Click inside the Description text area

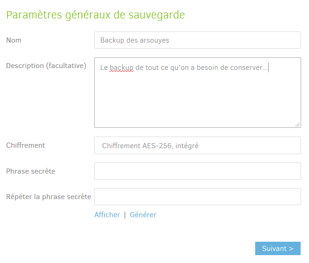[198, 93]
